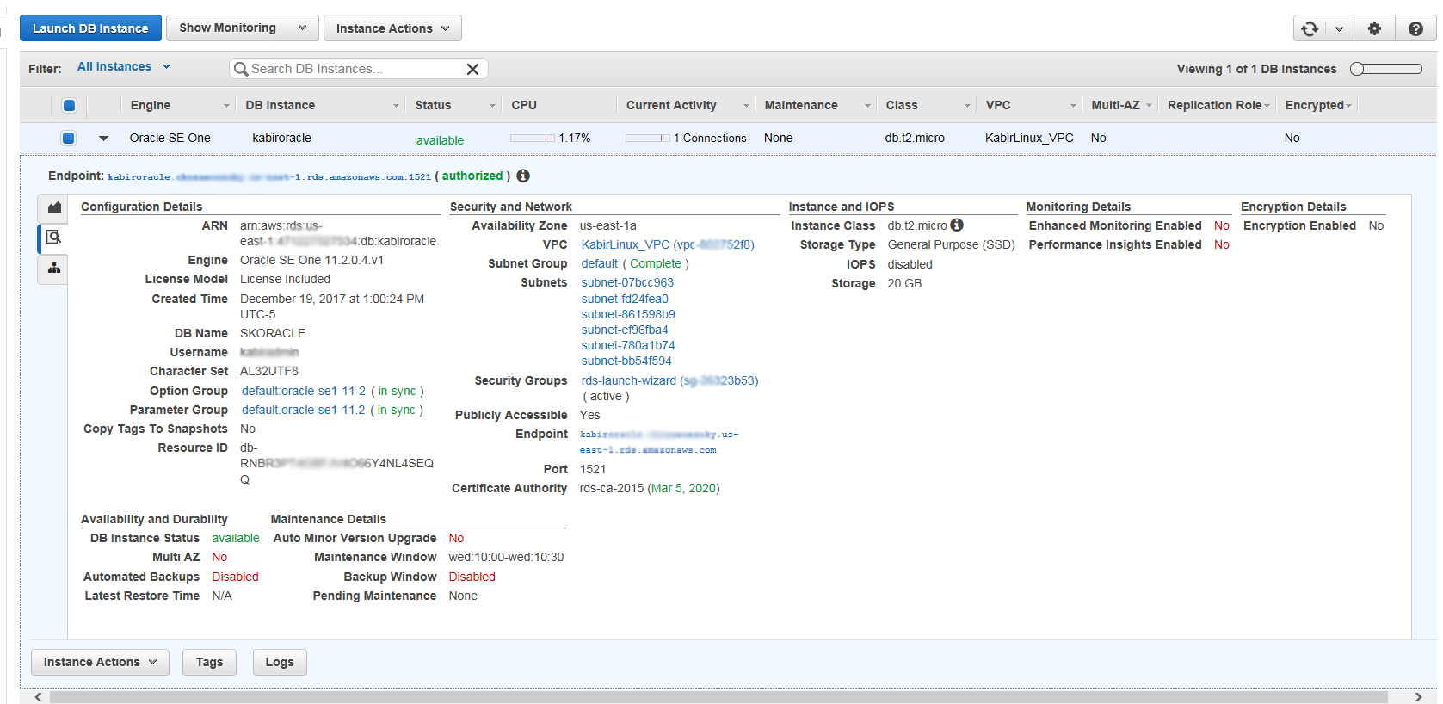Viewport: 1443px width, 704px height.
Task: Click the info icon next to authorized endpoint
Action: [523, 176]
